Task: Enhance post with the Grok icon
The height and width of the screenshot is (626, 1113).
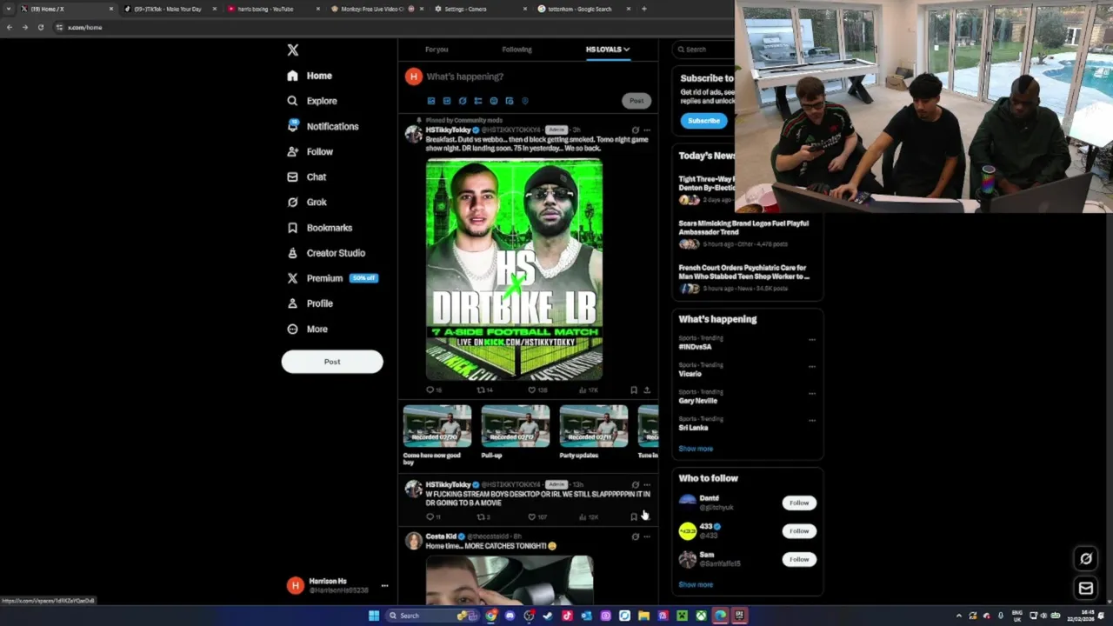Action: coord(463,101)
